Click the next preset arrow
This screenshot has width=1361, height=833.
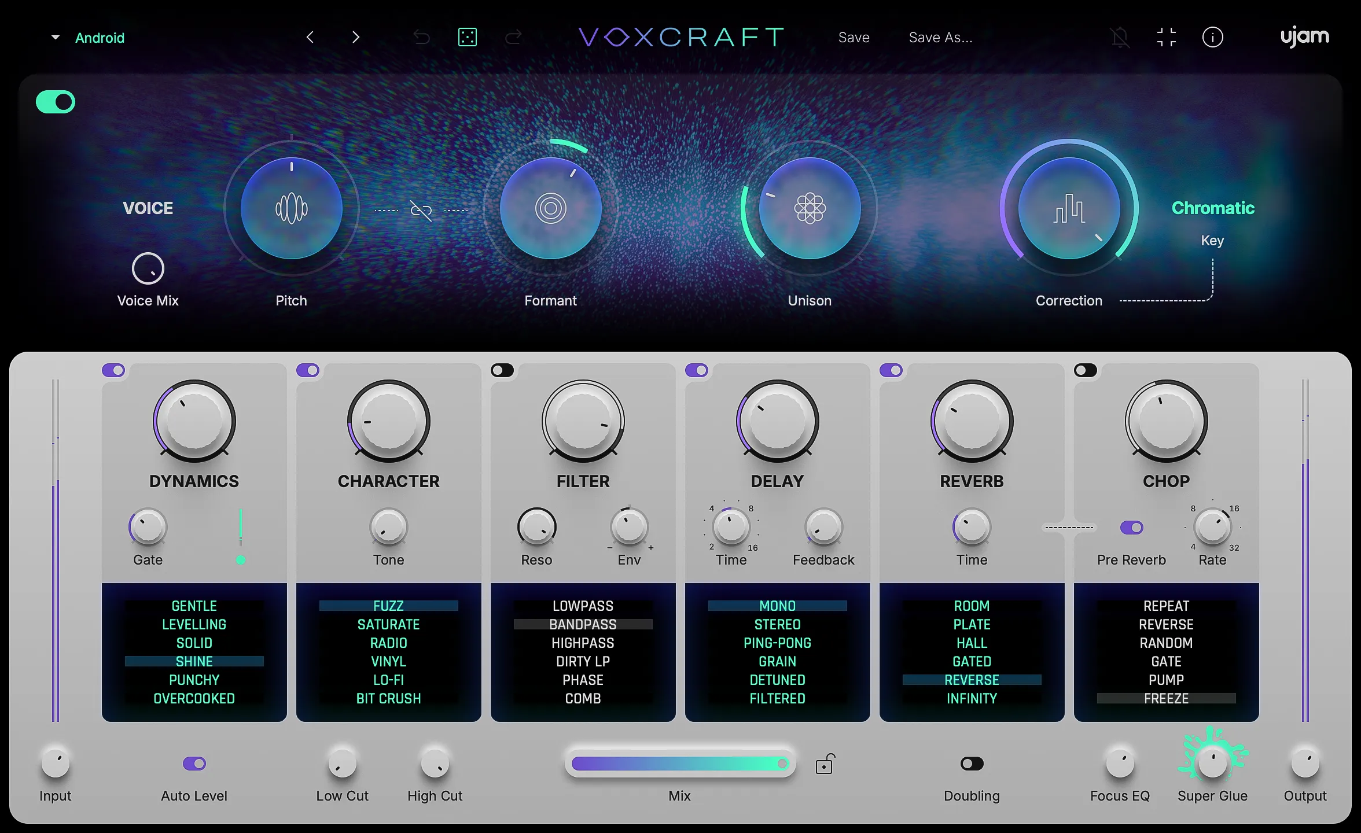(x=356, y=37)
